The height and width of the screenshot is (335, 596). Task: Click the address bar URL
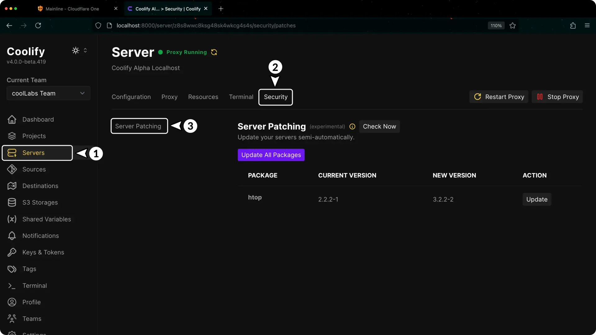[206, 25]
